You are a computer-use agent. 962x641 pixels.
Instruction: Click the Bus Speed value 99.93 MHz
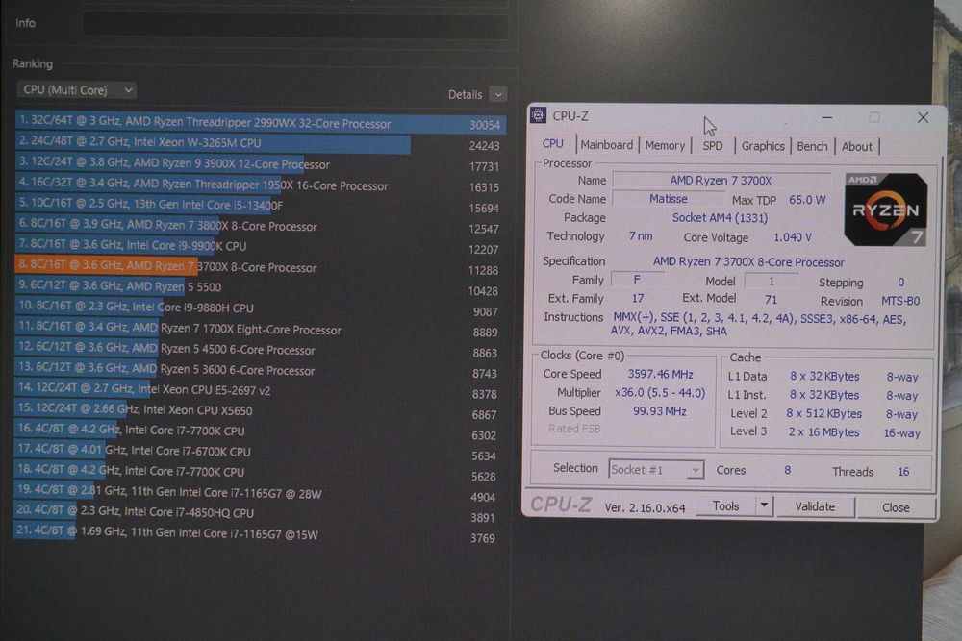pos(660,411)
